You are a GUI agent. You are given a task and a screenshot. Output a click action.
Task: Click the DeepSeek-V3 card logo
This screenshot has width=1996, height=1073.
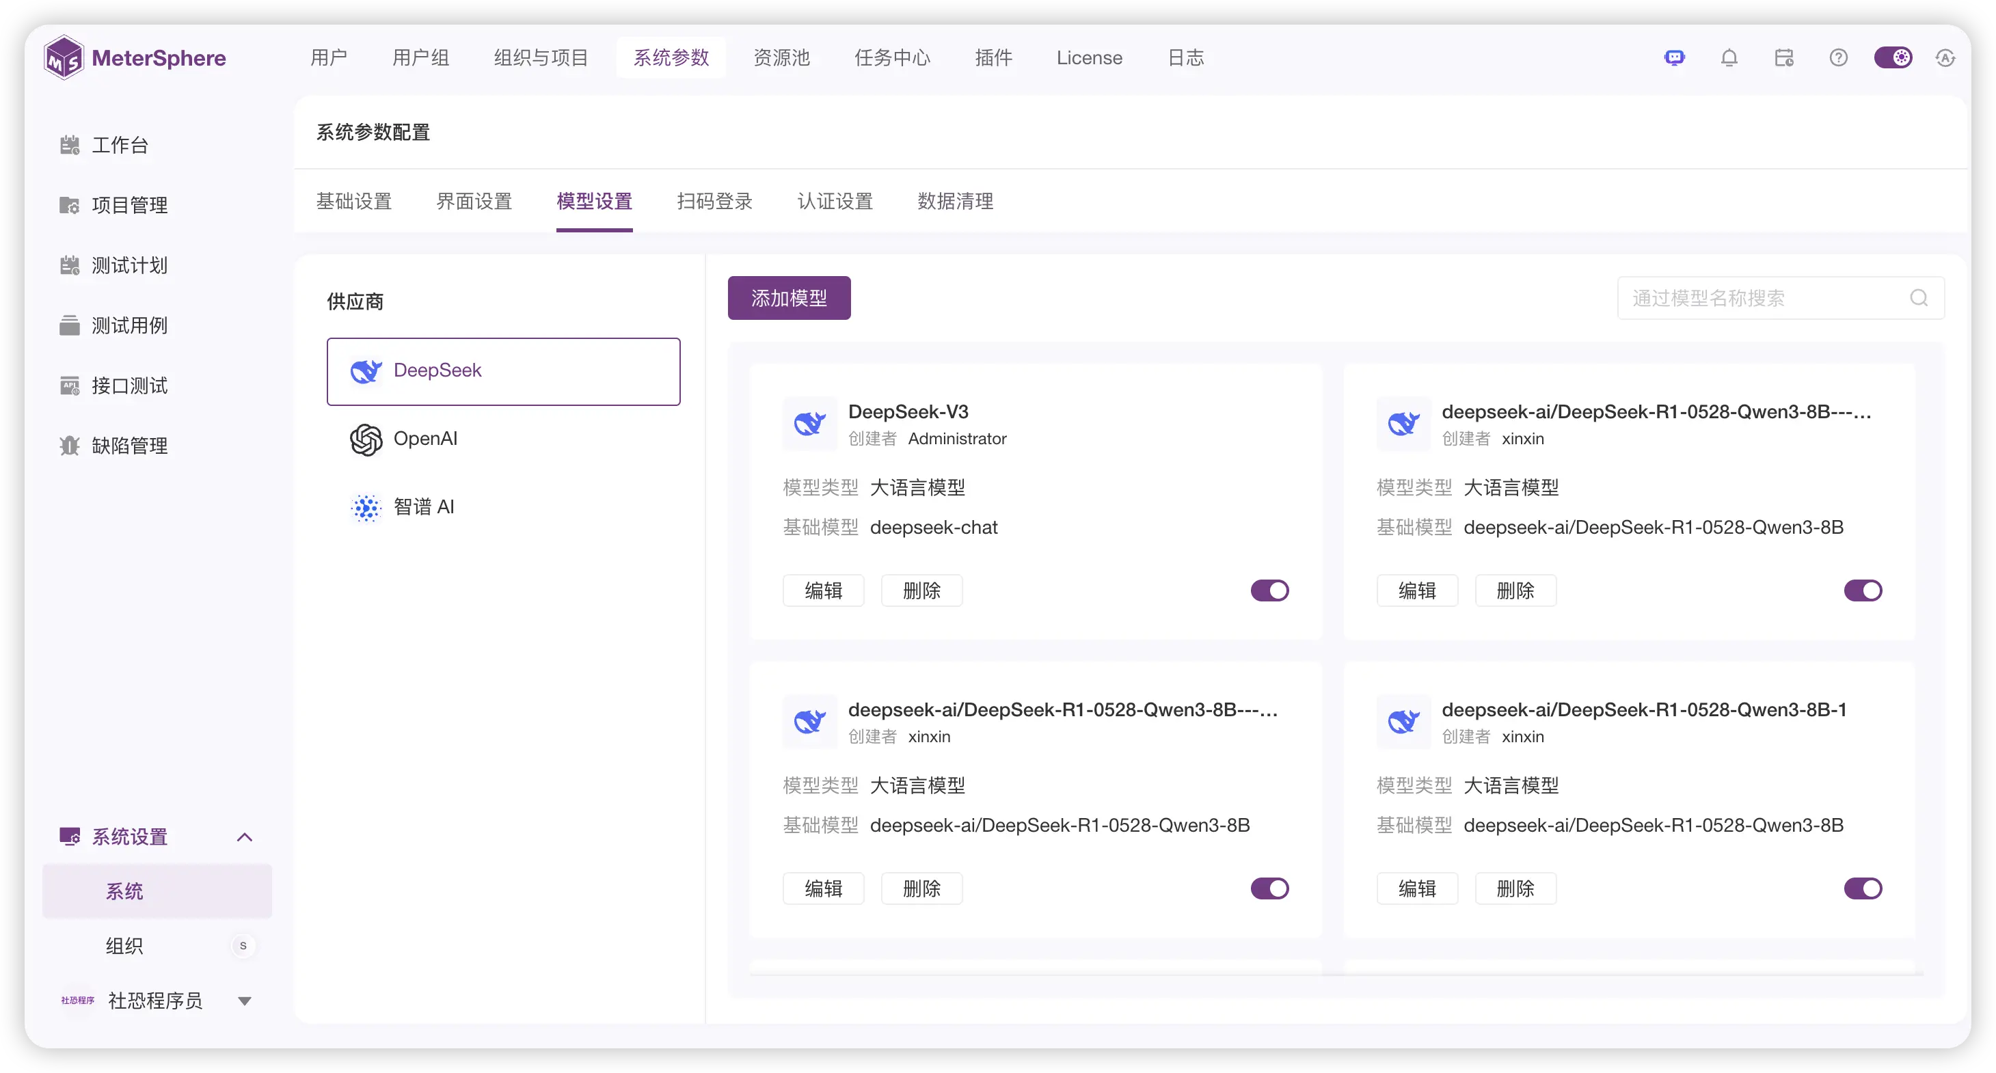(x=810, y=424)
